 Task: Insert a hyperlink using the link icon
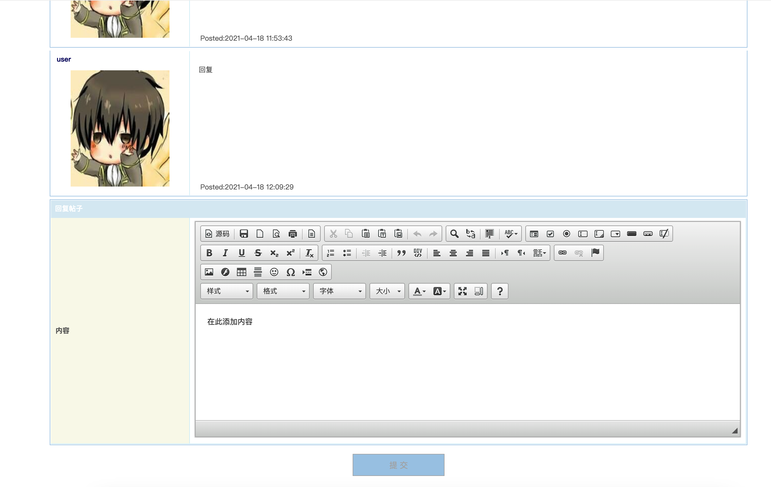(x=562, y=253)
